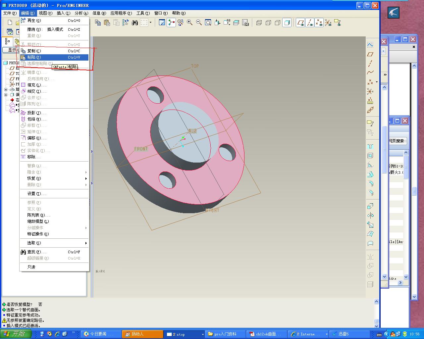Select the Hole tool in the right toolbar
Viewport: 424px width, 339px height.
click(370, 146)
